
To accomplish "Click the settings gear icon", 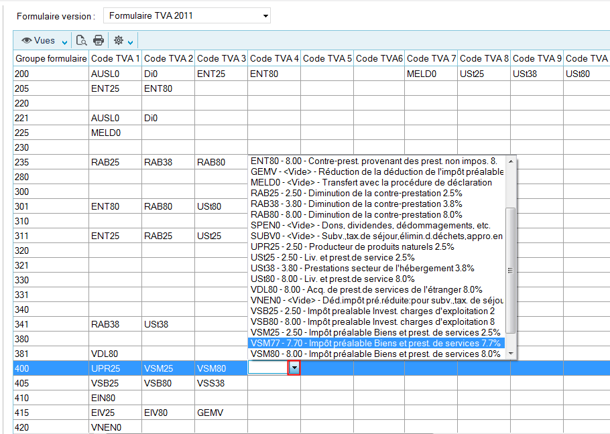I will coord(118,41).
